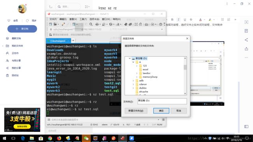Expand the 123 folder node

137,66
